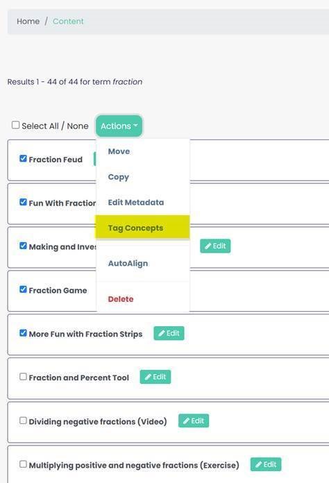This screenshot has width=329, height=483.
Task: Click pencil icon for Dividing negative fractions video
Action: (x=187, y=421)
